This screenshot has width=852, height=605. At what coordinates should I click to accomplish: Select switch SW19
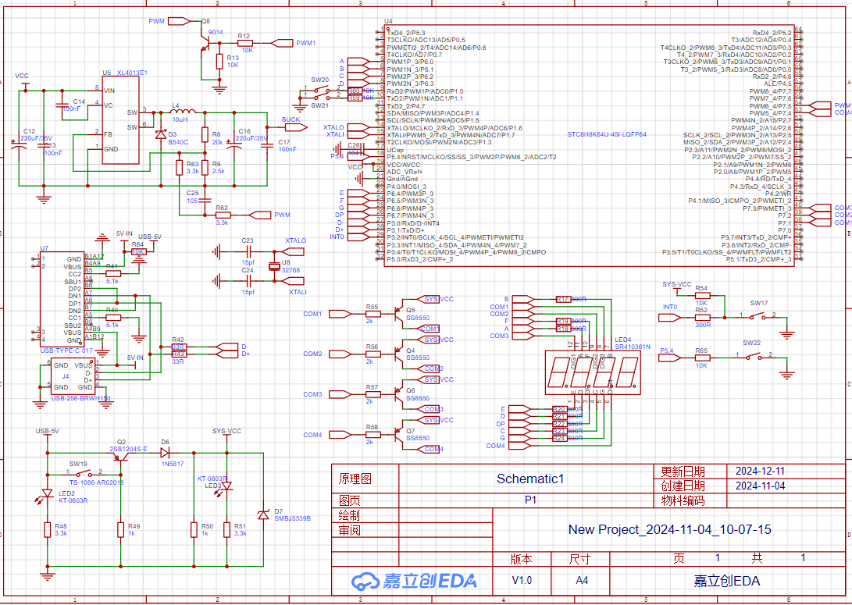(84, 474)
